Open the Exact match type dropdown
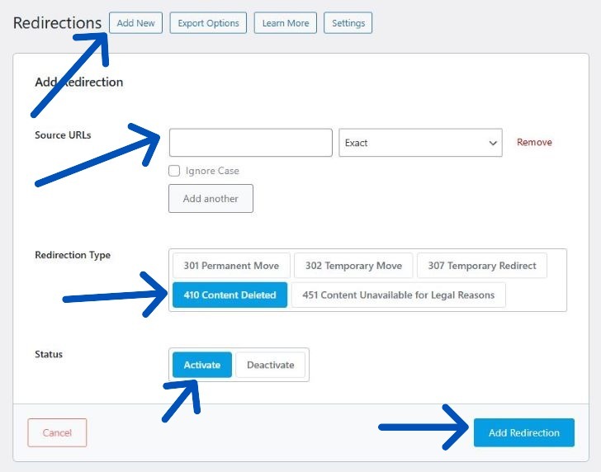Viewport: 601px width, 472px height. click(x=413, y=143)
